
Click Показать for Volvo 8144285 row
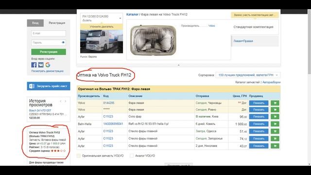(259, 103)
